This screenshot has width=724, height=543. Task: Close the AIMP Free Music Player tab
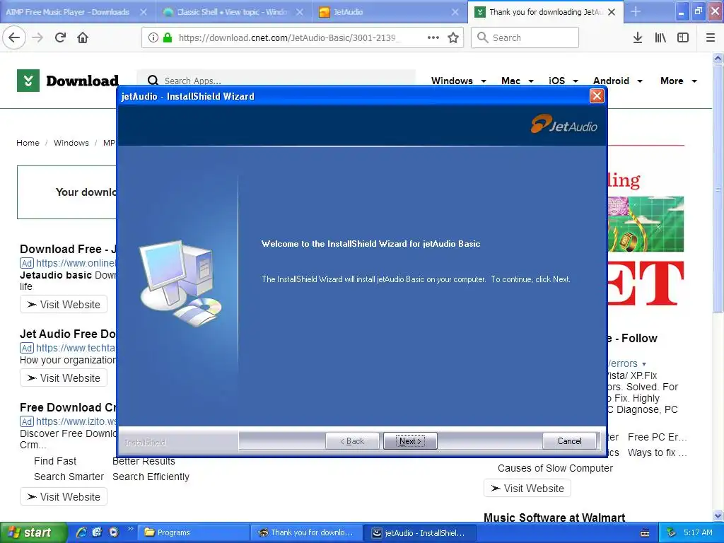pyautogui.click(x=144, y=12)
